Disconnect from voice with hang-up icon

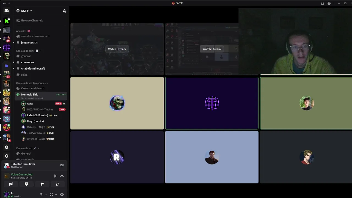62,176
